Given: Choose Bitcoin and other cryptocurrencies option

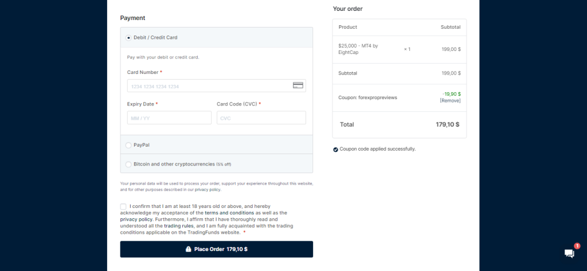Looking at the screenshot, I should (x=128, y=164).
